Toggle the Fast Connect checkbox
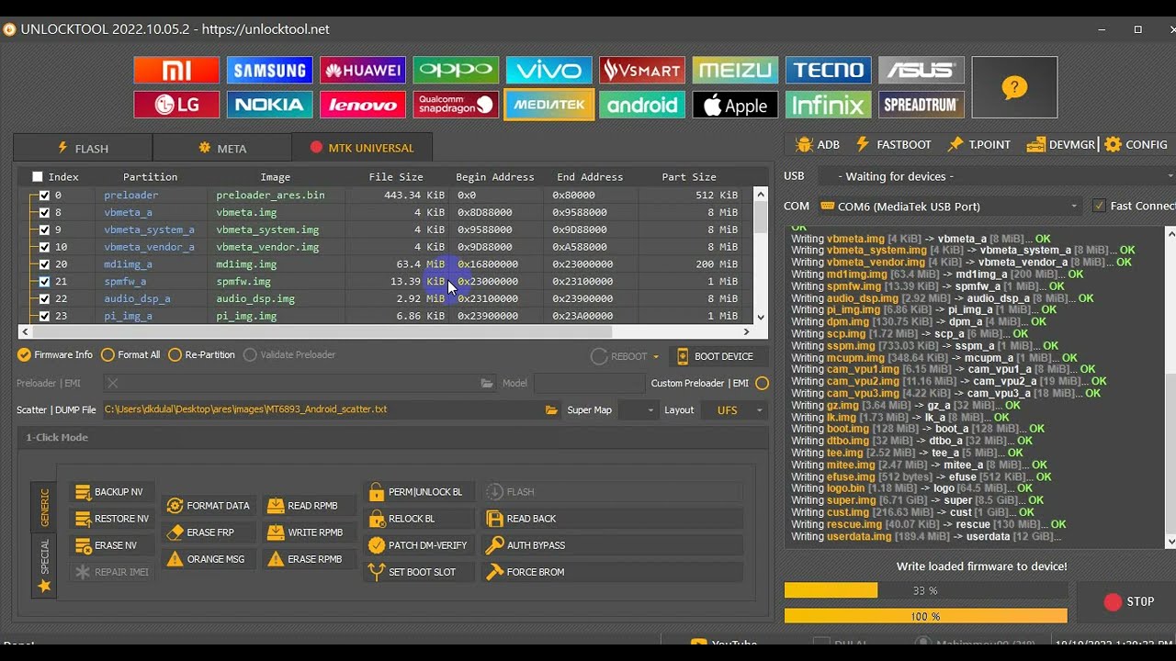Image resolution: width=1176 pixels, height=661 pixels. pos(1099,207)
